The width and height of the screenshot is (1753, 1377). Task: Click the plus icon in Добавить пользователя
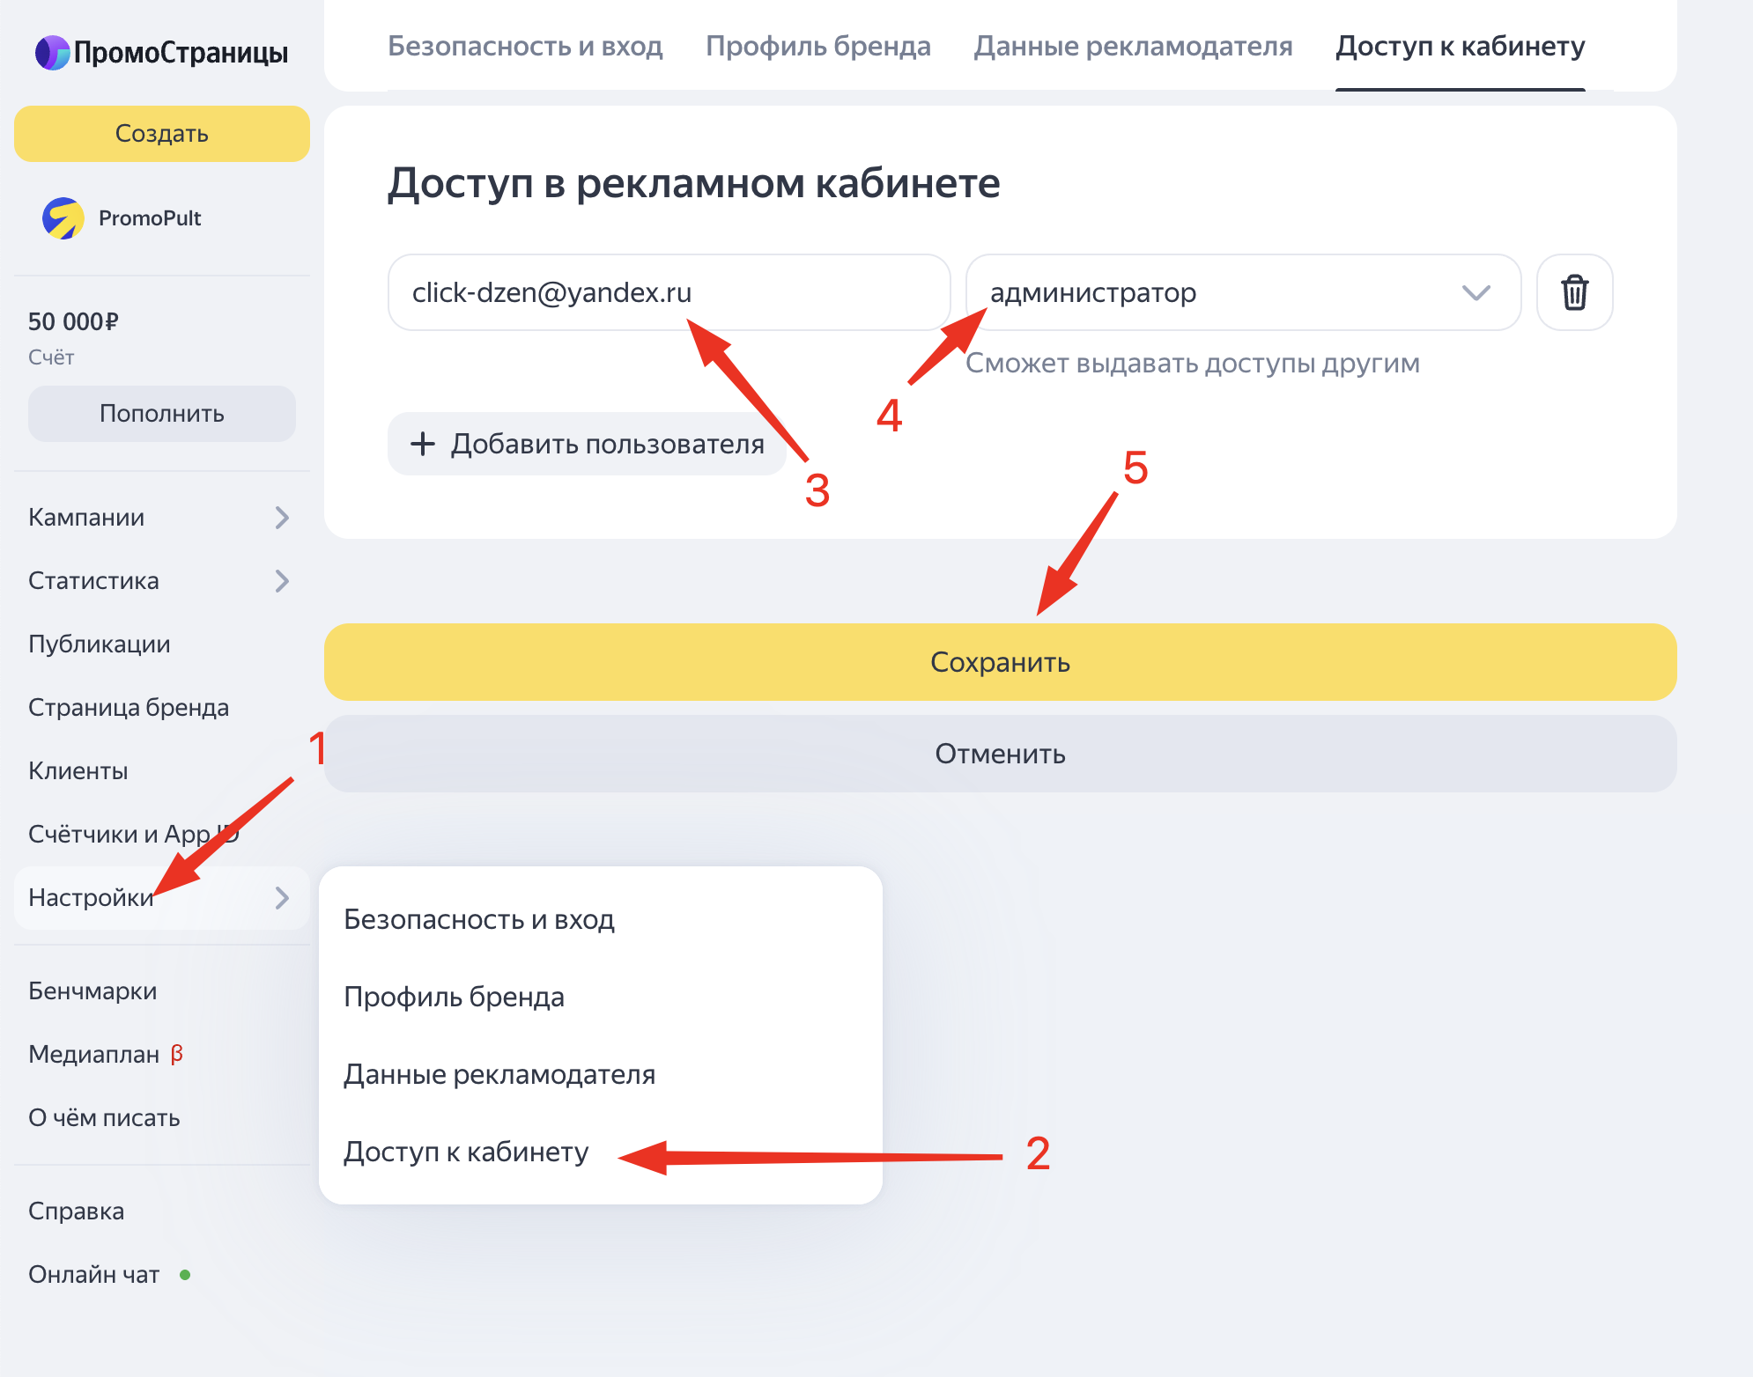tap(423, 444)
